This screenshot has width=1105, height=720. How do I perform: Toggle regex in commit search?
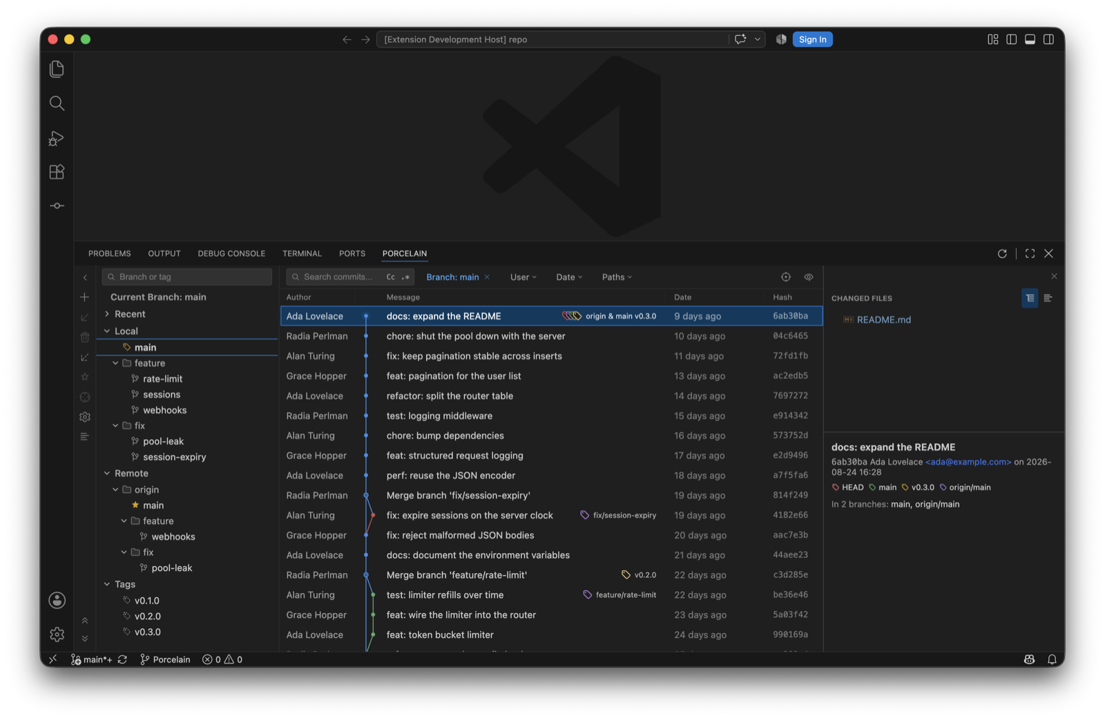click(x=405, y=277)
